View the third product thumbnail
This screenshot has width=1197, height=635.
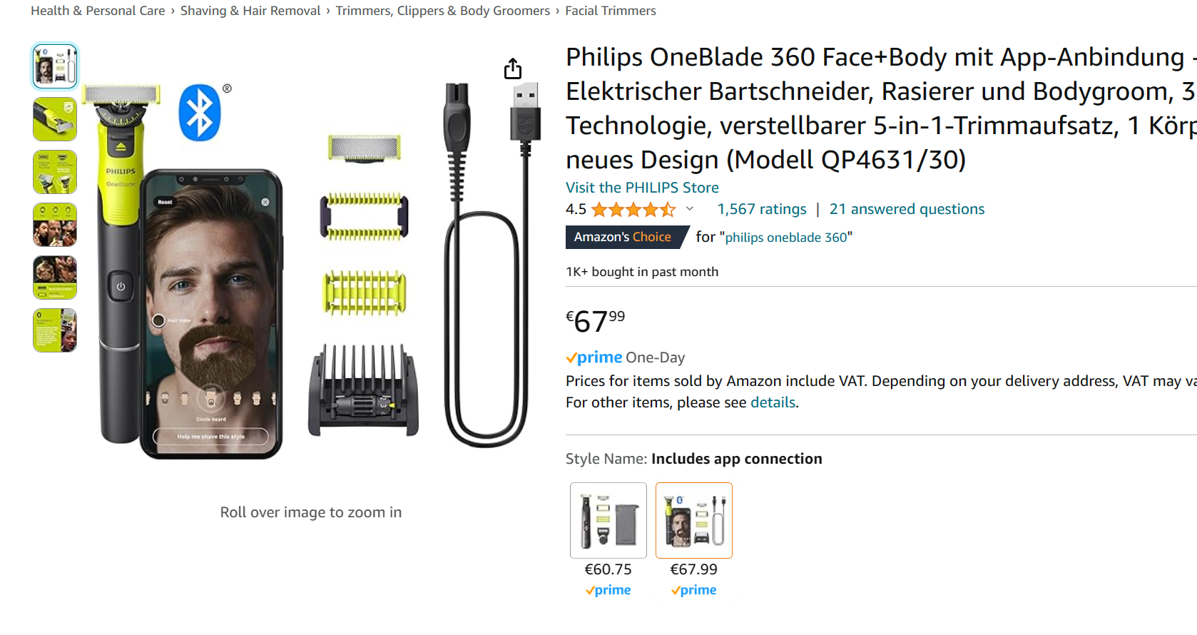pos(55,172)
